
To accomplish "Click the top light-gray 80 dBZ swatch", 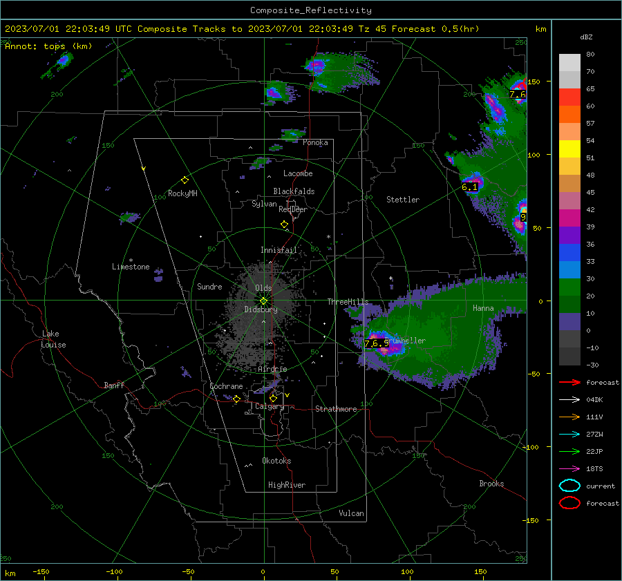I will pos(569,63).
